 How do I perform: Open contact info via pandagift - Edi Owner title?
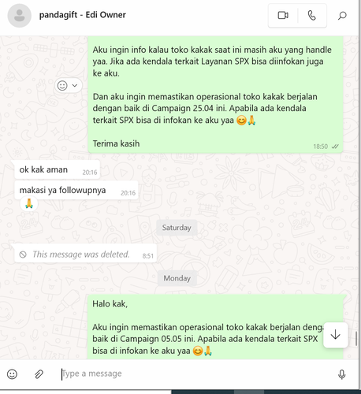tap(83, 15)
